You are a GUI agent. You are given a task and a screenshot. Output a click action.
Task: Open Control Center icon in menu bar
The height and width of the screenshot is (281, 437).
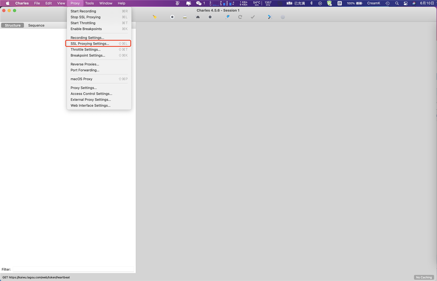(406, 3)
